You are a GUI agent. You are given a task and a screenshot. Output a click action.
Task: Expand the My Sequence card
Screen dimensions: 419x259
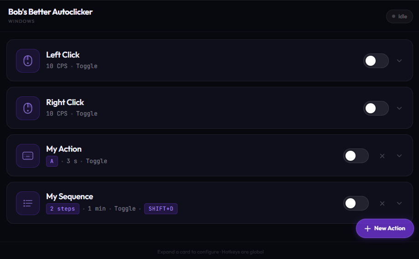point(399,203)
